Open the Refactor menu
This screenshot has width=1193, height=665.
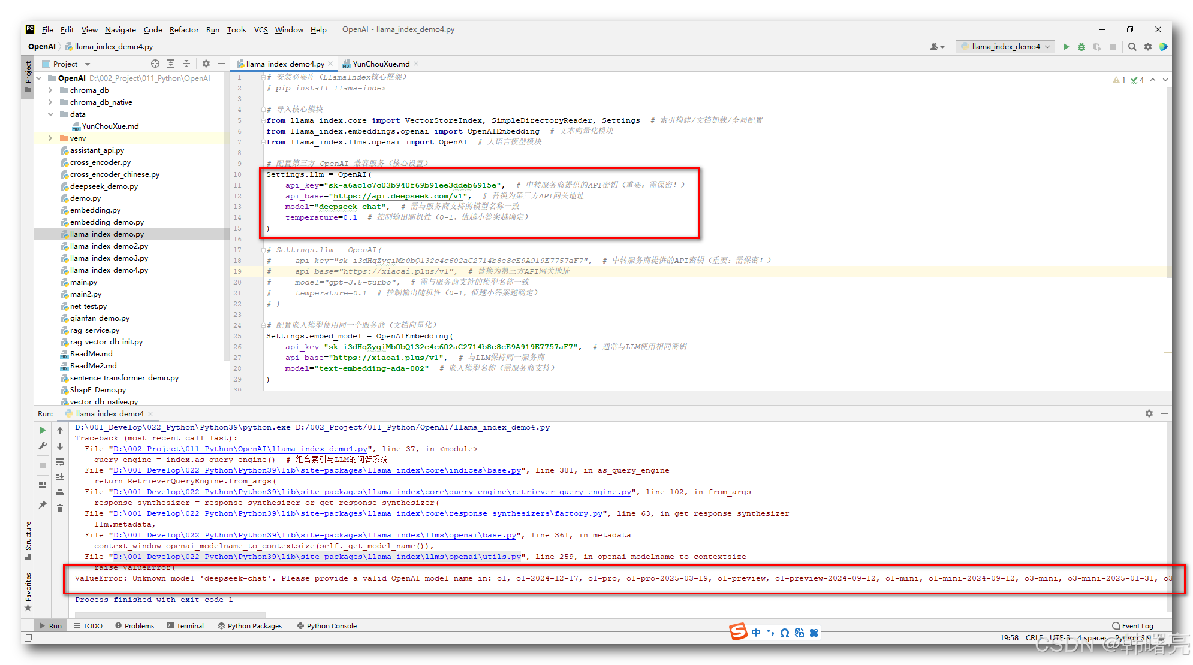point(184,30)
